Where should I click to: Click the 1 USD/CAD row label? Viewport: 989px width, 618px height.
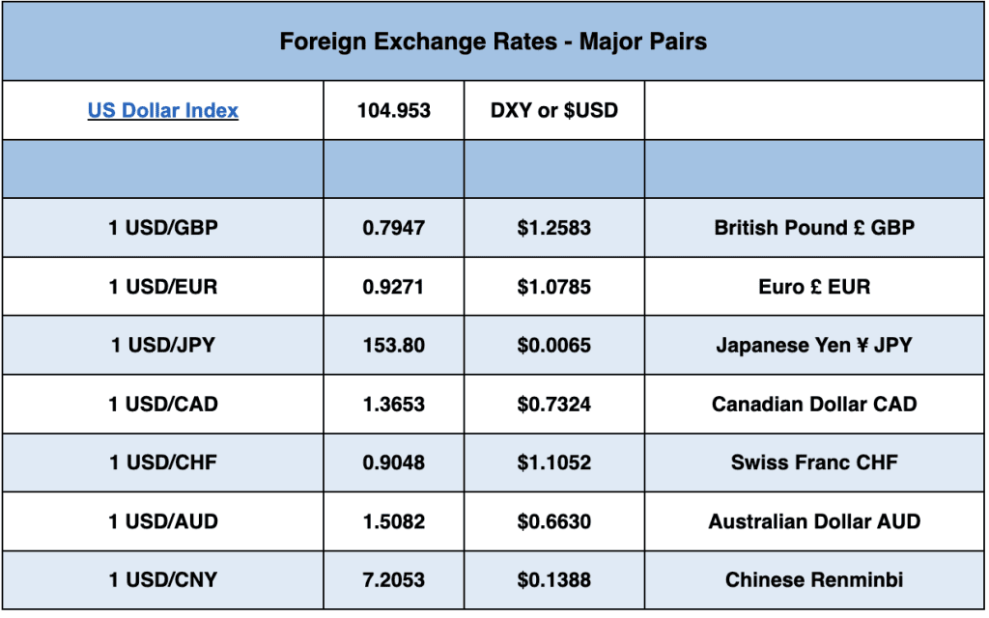(163, 404)
